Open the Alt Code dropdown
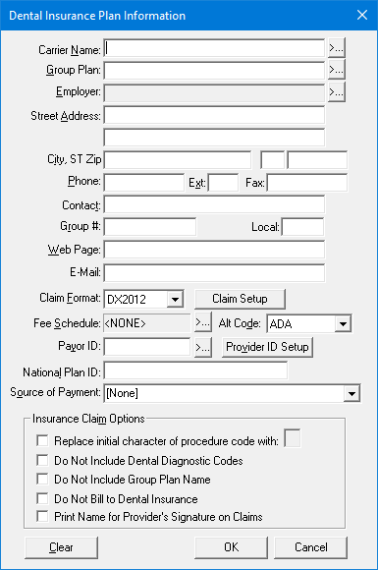 coord(343,323)
